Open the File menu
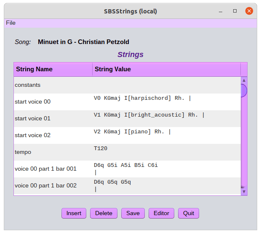261x234 pixels. pyautogui.click(x=11, y=23)
